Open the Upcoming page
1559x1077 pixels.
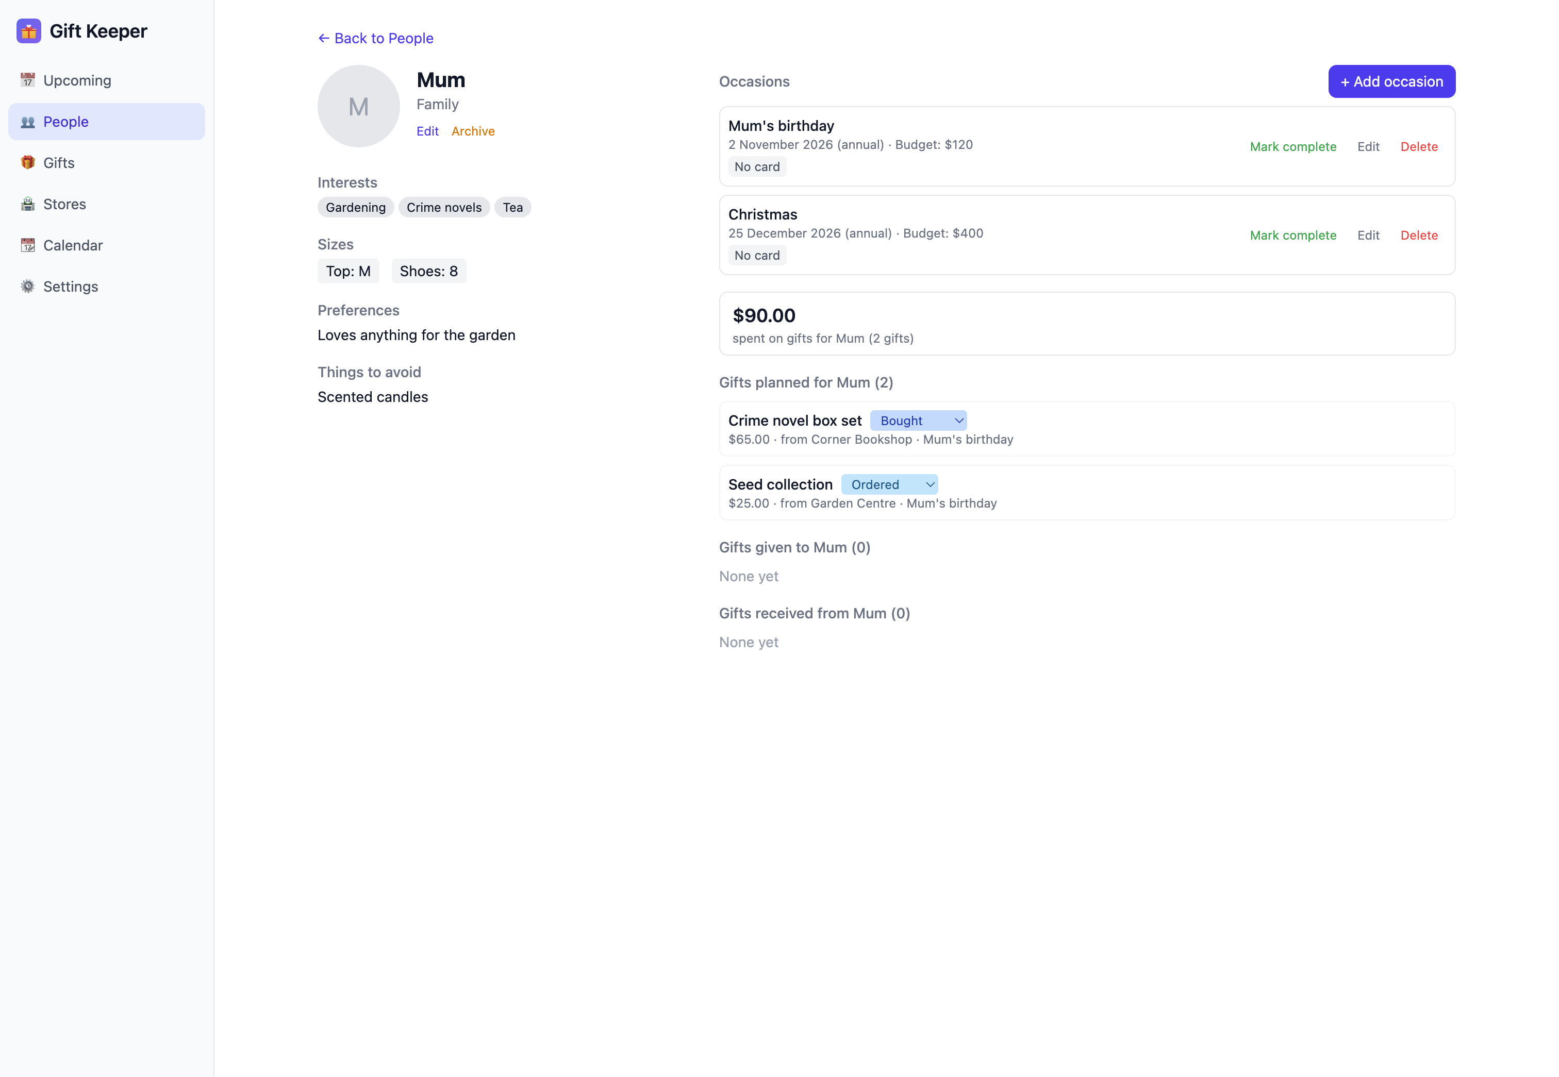[x=107, y=80]
